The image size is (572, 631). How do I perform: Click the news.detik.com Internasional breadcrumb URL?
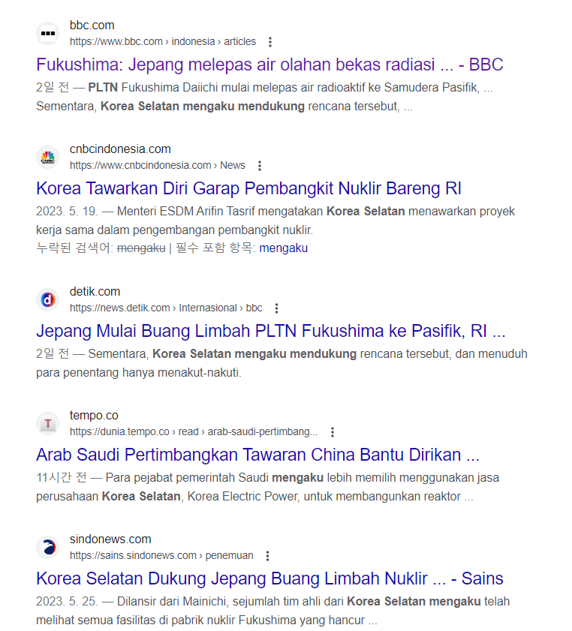coord(166,308)
